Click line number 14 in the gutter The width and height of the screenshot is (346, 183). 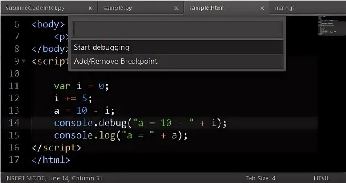tap(14, 123)
